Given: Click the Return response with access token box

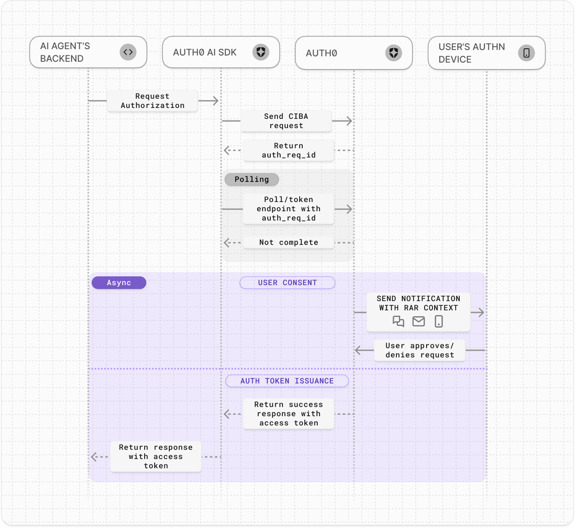Looking at the screenshot, I should pyautogui.click(x=156, y=457).
